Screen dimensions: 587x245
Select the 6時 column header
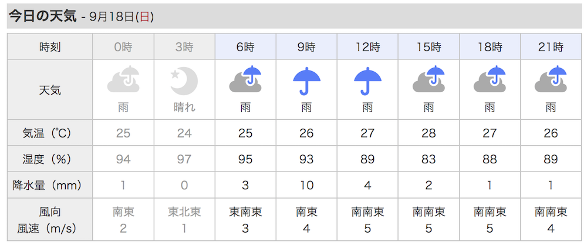point(245,46)
